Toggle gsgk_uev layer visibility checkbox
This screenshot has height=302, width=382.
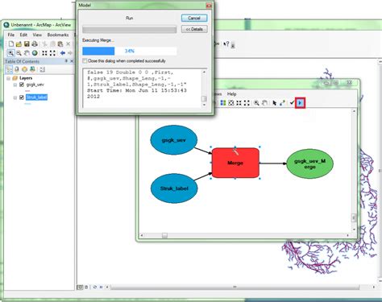[x=22, y=85]
